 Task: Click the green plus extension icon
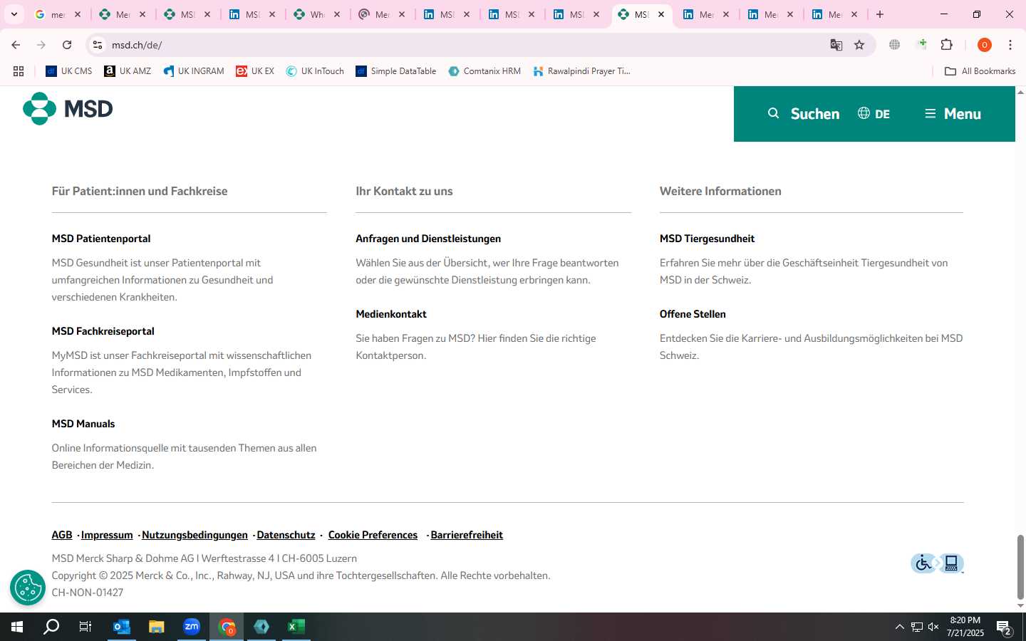[922, 45]
